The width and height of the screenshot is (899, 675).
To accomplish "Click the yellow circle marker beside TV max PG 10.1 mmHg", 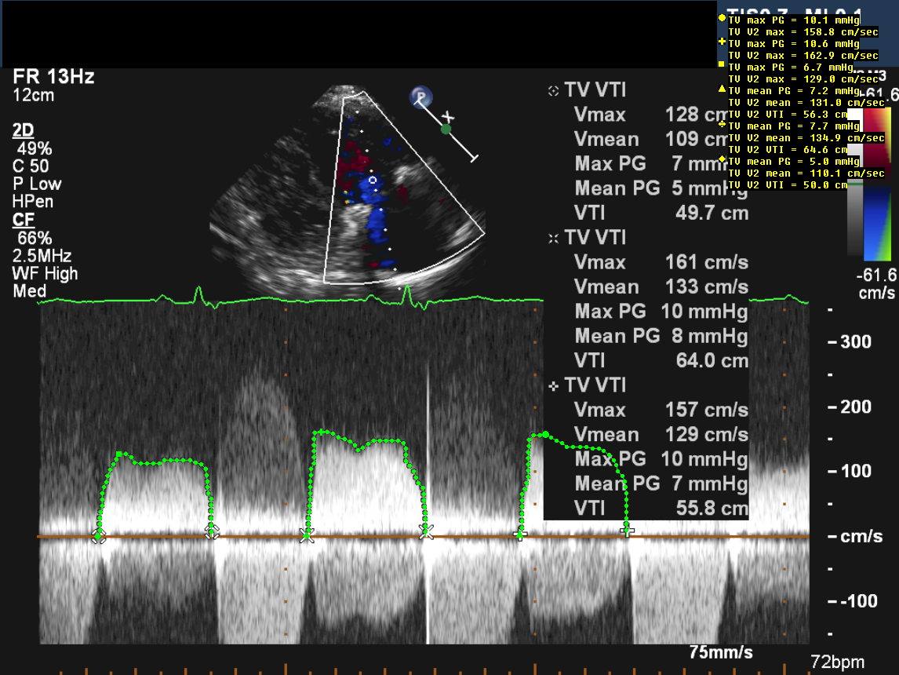I will tap(722, 17).
